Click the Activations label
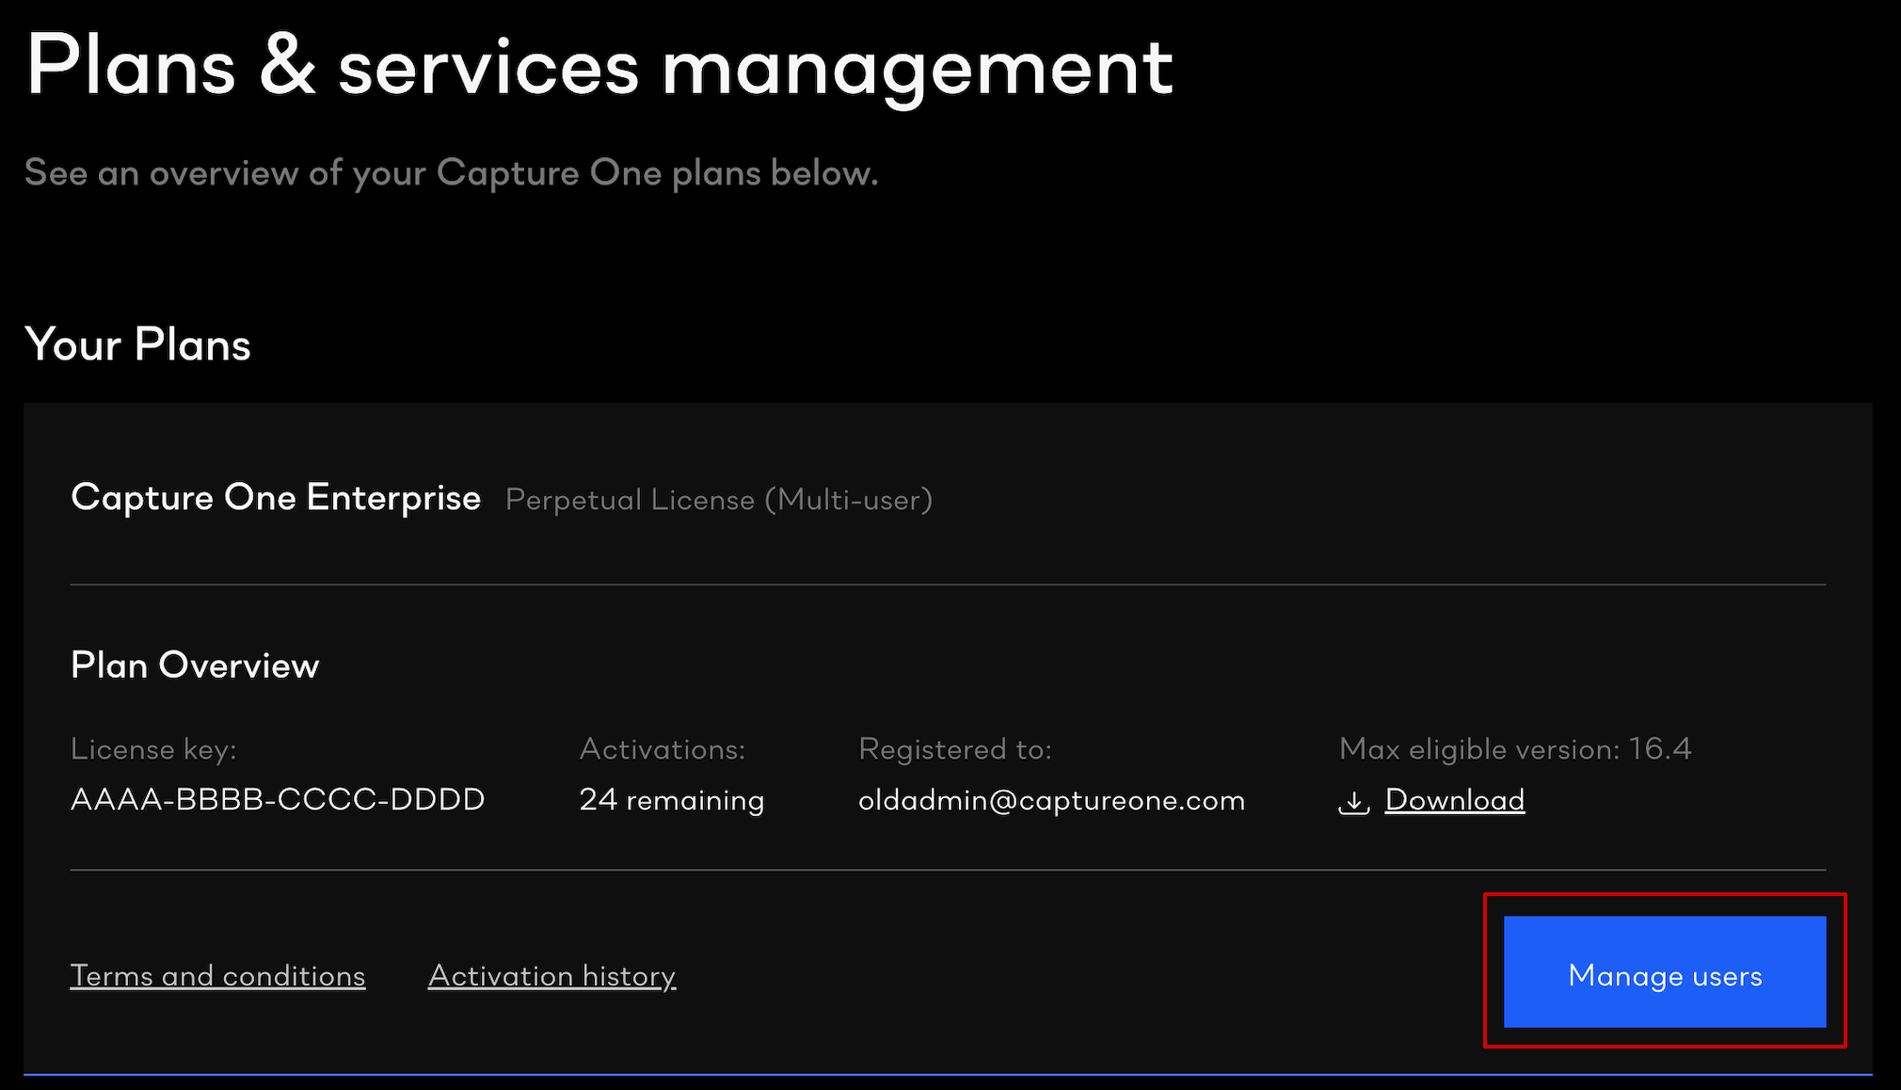 [x=662, y=748]
